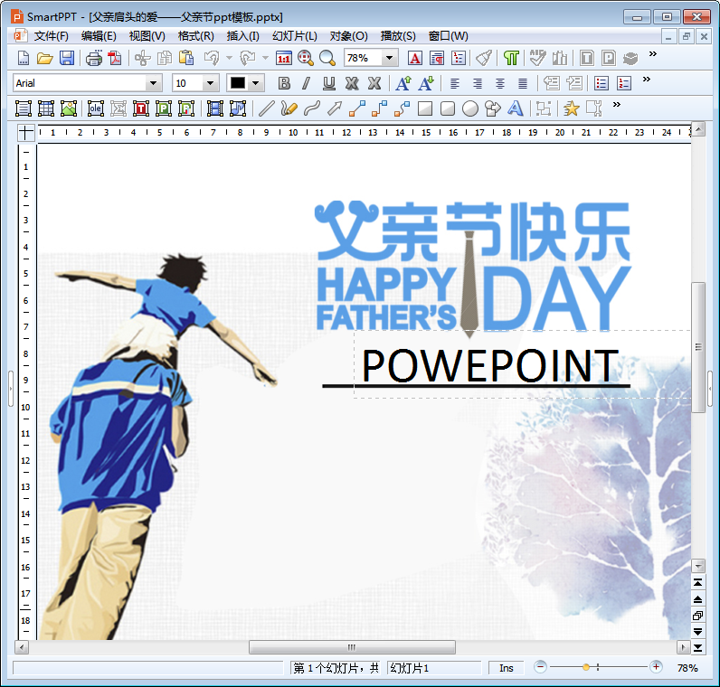The height and width of the screenshot is (687, 720).
Task: Open the zoom percentage dropdown
Action: click(389, 58)
